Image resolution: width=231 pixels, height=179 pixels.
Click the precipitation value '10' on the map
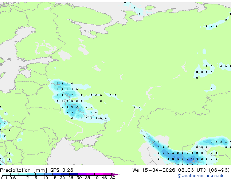[x=178, y=159]
